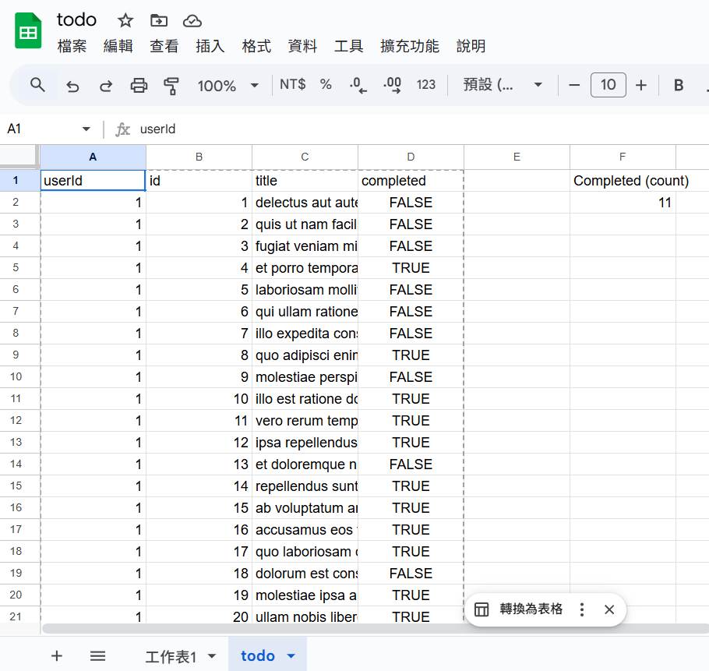
Task: Add a new sheet with plus button
Action: click(57, 655)
